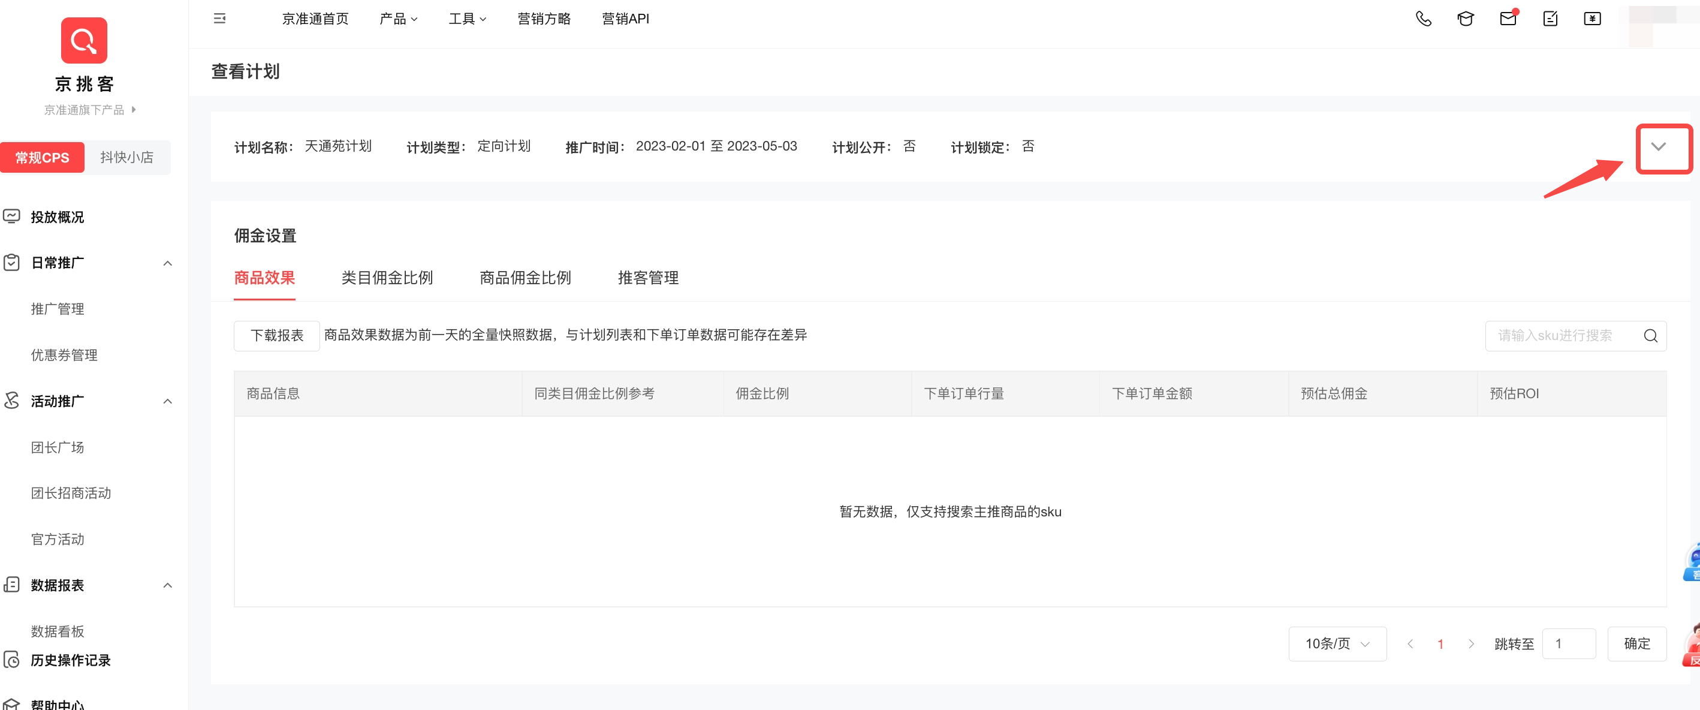Open 推广管理 in sidebar

58,308
